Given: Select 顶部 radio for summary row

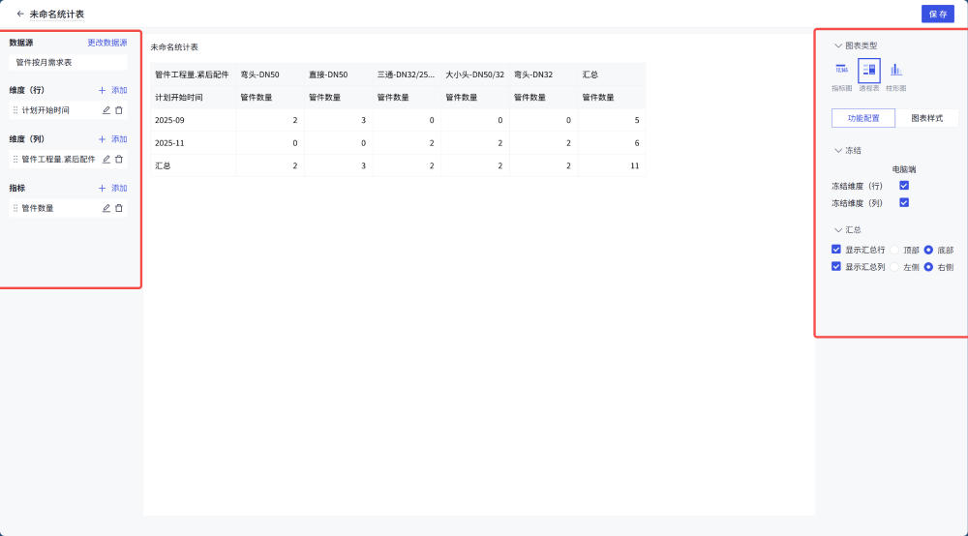Looking at the screenshot, I should point(895,250).
